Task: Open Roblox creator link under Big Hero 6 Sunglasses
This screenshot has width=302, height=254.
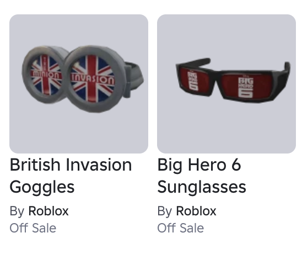Action: 196,211
